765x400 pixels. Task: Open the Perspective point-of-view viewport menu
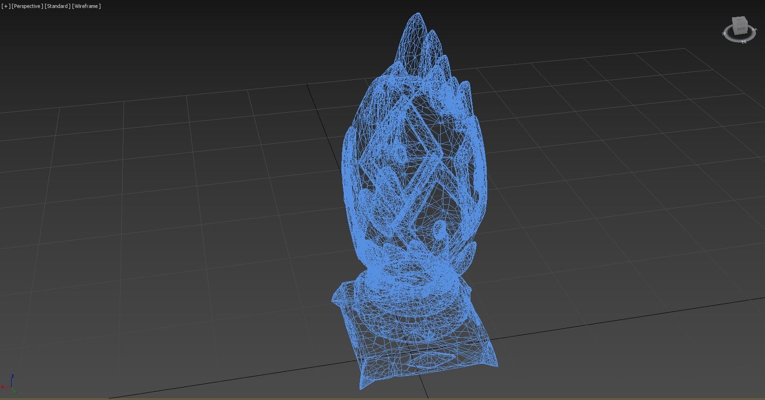[27, 6]
